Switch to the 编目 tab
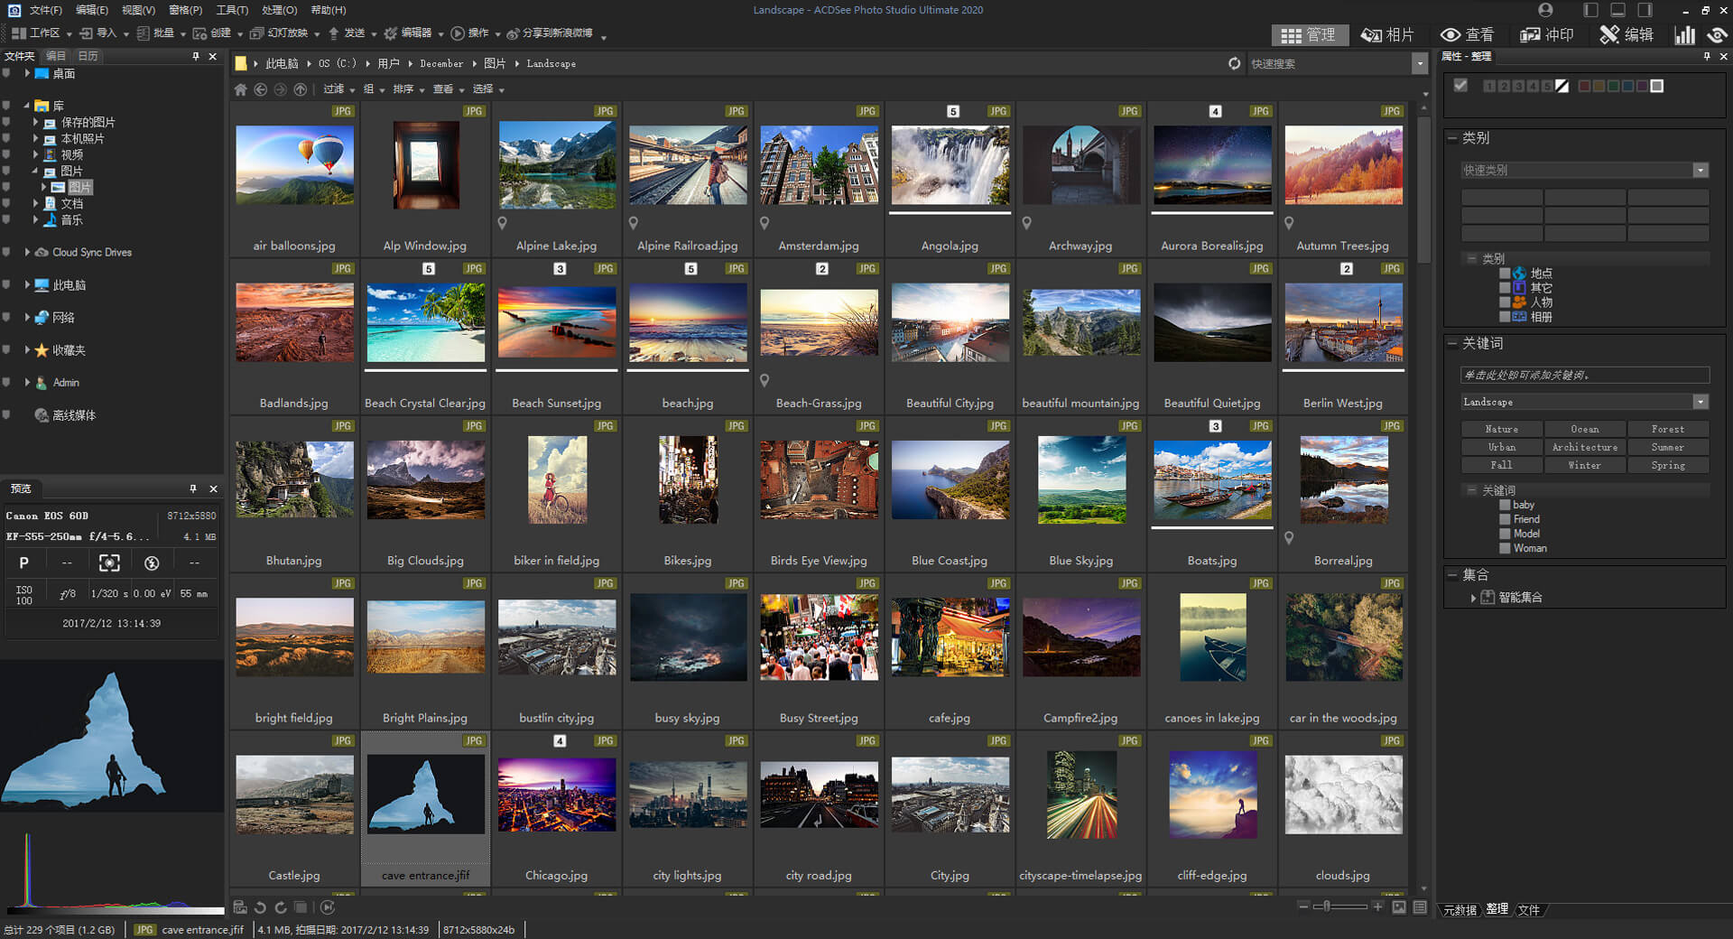1733x939 pixels. point(56,56)
